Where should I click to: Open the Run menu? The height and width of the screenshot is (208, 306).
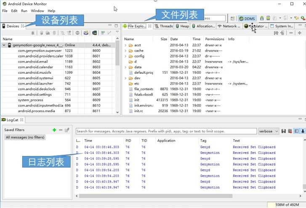pos(24,11)
